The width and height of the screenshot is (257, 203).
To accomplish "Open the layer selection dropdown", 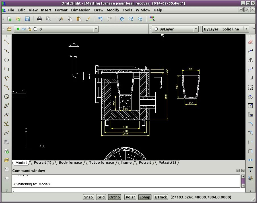I will [96, 29].
